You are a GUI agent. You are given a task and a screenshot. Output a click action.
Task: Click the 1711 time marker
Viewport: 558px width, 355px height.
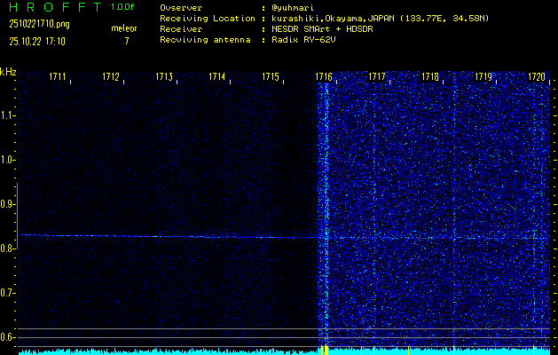(58, 76)
